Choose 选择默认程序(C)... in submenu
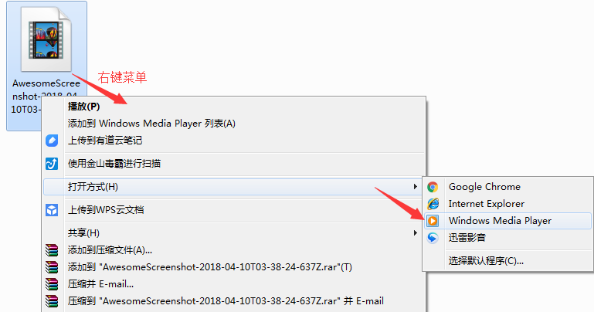 click(486, 261)
